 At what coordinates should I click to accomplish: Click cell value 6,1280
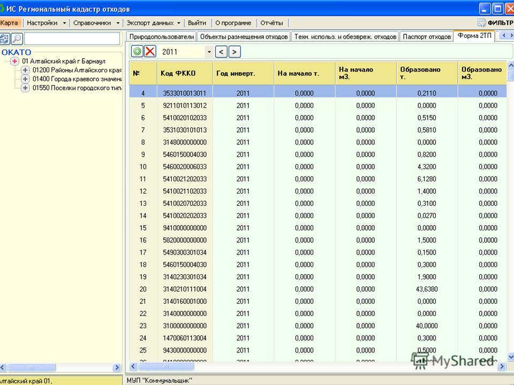427,179
